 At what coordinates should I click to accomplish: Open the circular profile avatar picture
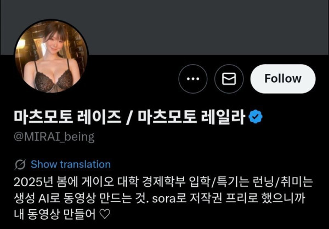tap(51, 56)
